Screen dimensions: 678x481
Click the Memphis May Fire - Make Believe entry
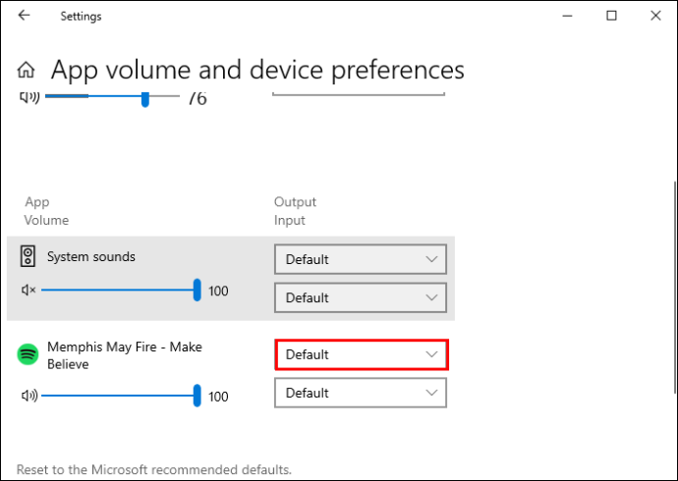pos(125,355)
